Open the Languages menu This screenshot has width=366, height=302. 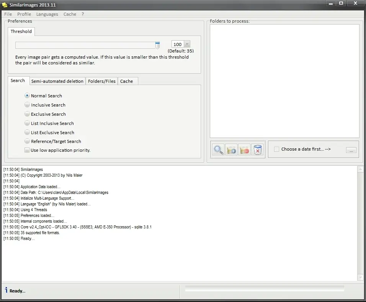click(x=47, y=14)
